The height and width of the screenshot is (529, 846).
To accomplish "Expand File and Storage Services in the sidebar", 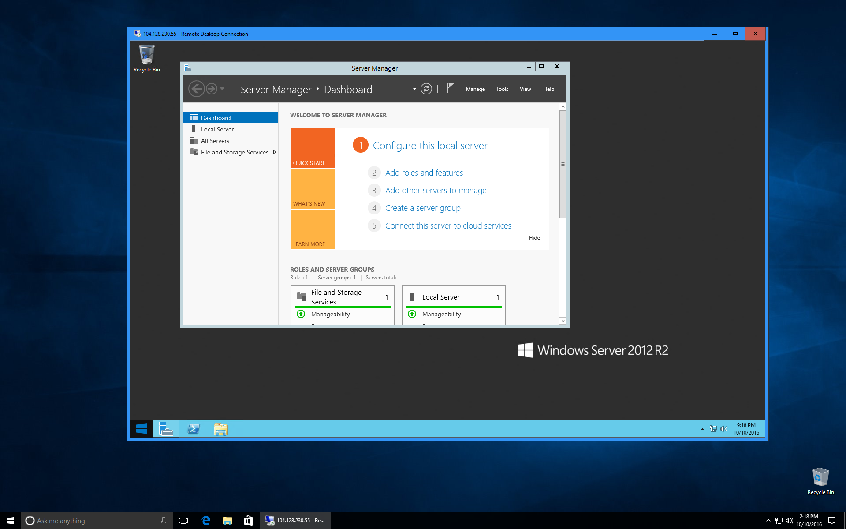I will click(274, 152).
